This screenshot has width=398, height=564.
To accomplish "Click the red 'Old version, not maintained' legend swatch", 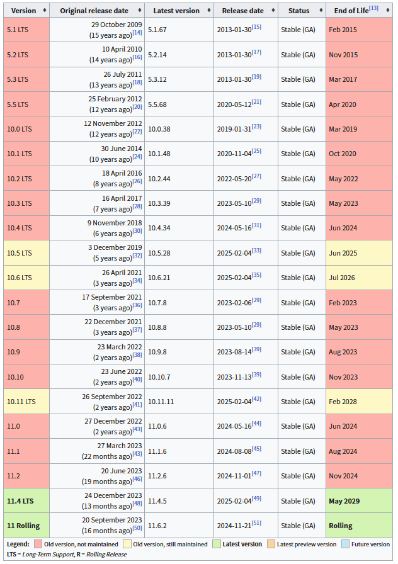I will pyautogui.click(x=38, y=544).
